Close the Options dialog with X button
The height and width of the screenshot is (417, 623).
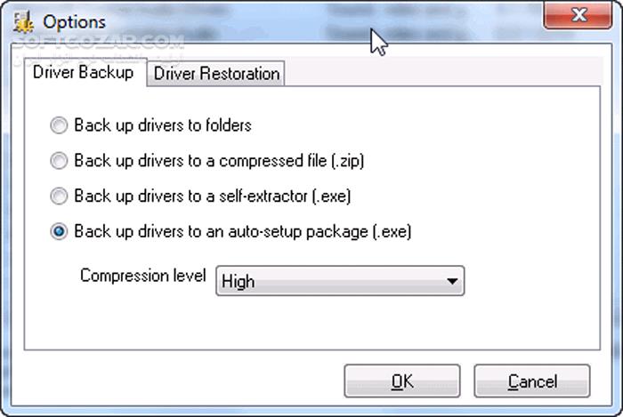pyautogui.click(x=578, y=15)
